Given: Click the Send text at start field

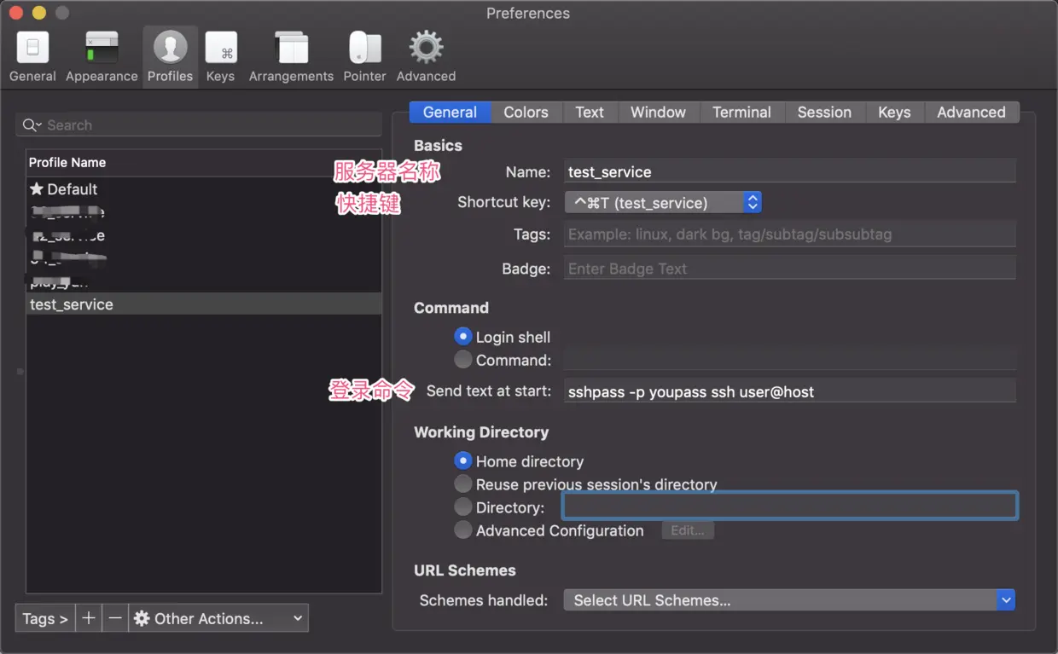Looking at the screenshot, I should (x=790, y=391).
